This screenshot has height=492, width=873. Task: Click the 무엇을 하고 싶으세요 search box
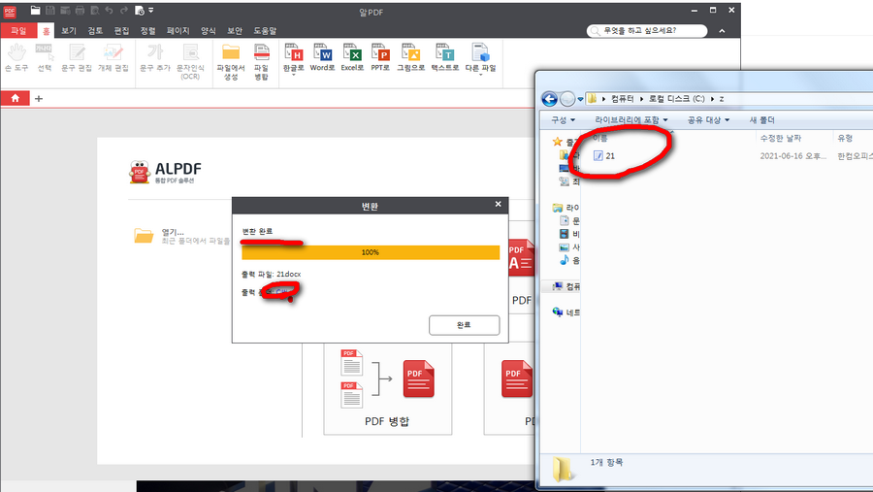click(x=647, y=31)
